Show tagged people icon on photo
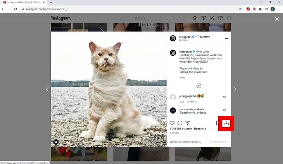283x164 pixels. point(56,142)
